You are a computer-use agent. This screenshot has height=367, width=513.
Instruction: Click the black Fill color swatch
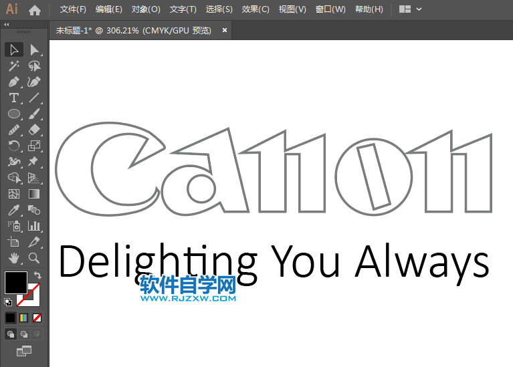pos(15,282)
